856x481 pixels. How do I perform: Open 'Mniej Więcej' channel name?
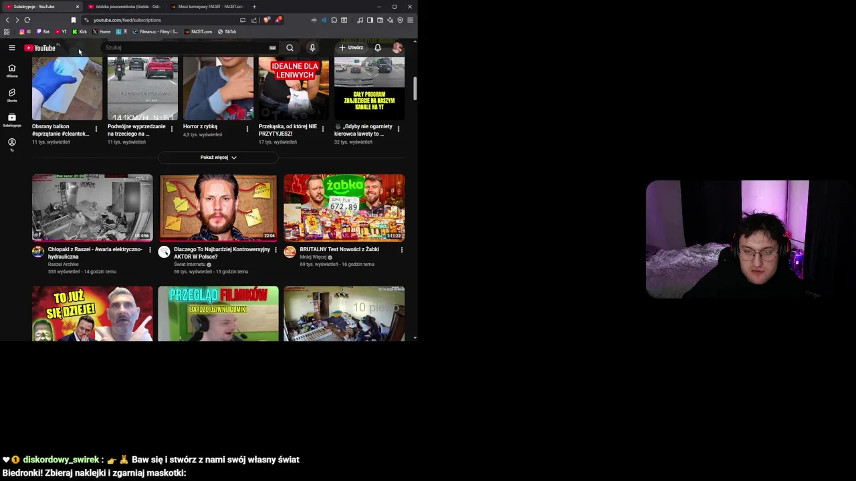coord(313,257)
